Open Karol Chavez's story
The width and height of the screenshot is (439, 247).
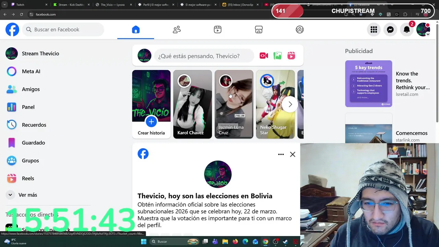192,104
